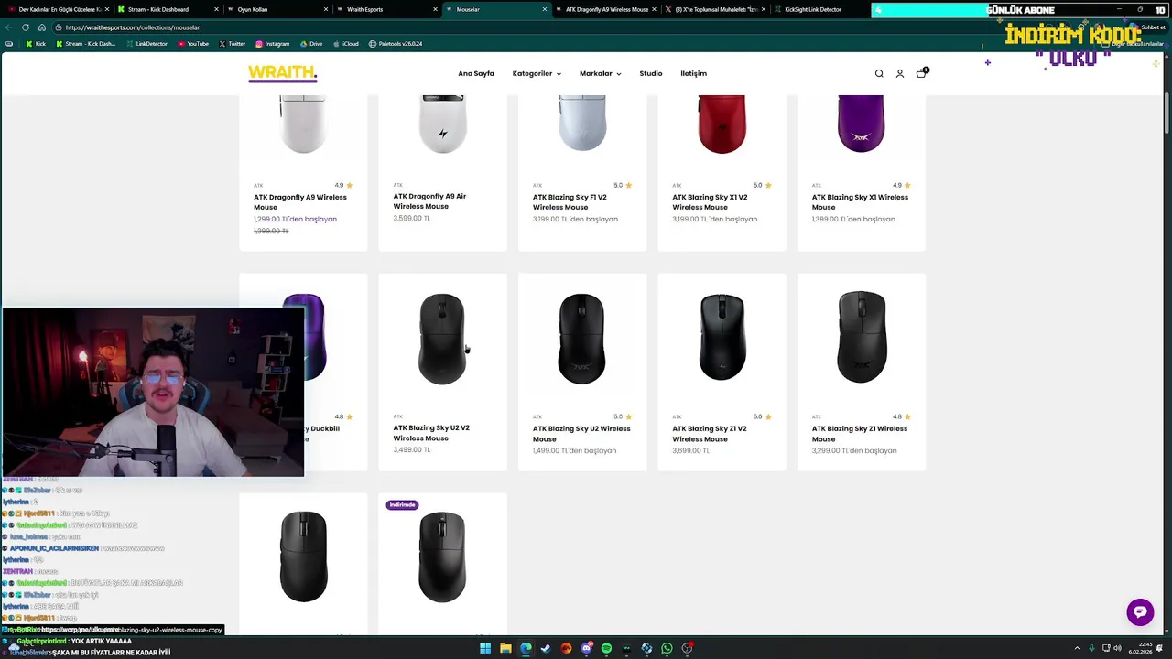The image size is (1172, 659).
Task: Open YouTube bookmark
Action: click(x=193, y=44)
